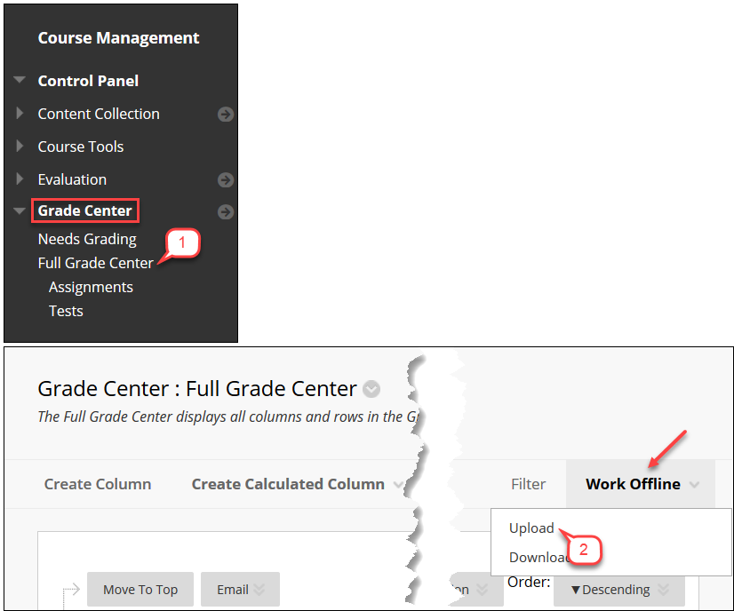Open Full Grade Center title options chevron
The height and width of the screenshot is (611, 734).
point(371,389)
